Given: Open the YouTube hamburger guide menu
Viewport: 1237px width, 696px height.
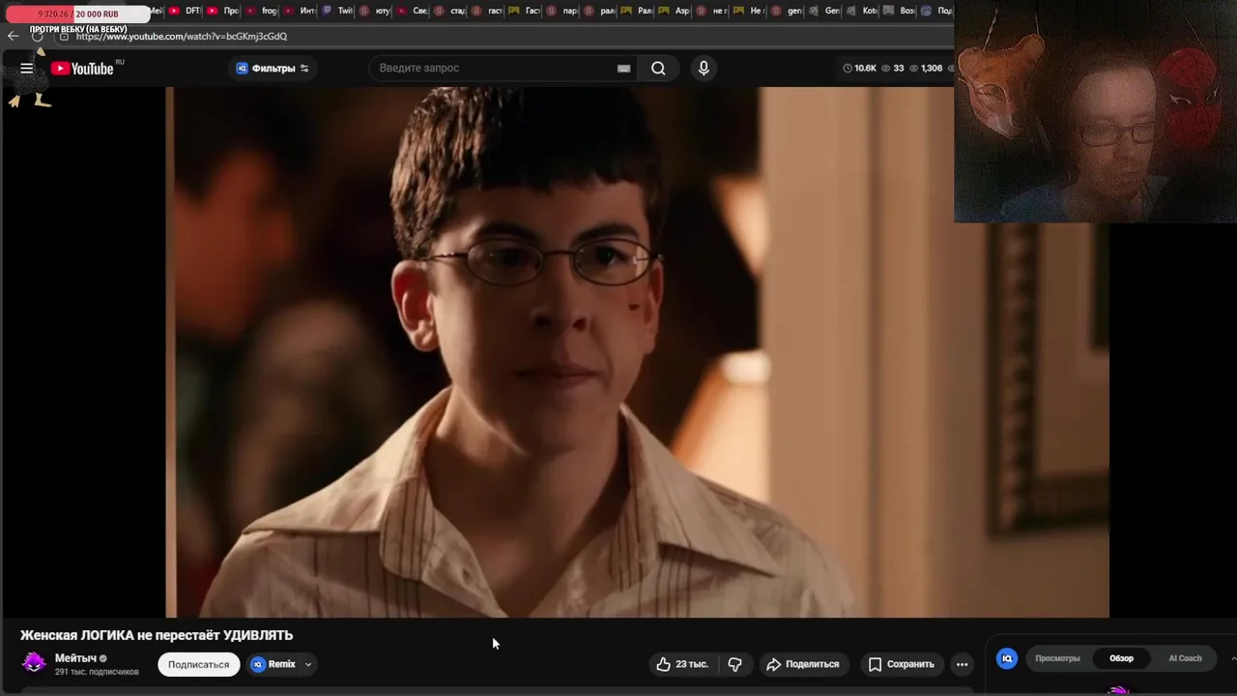Looking at the screenshot, I should (x=27, y=68).
